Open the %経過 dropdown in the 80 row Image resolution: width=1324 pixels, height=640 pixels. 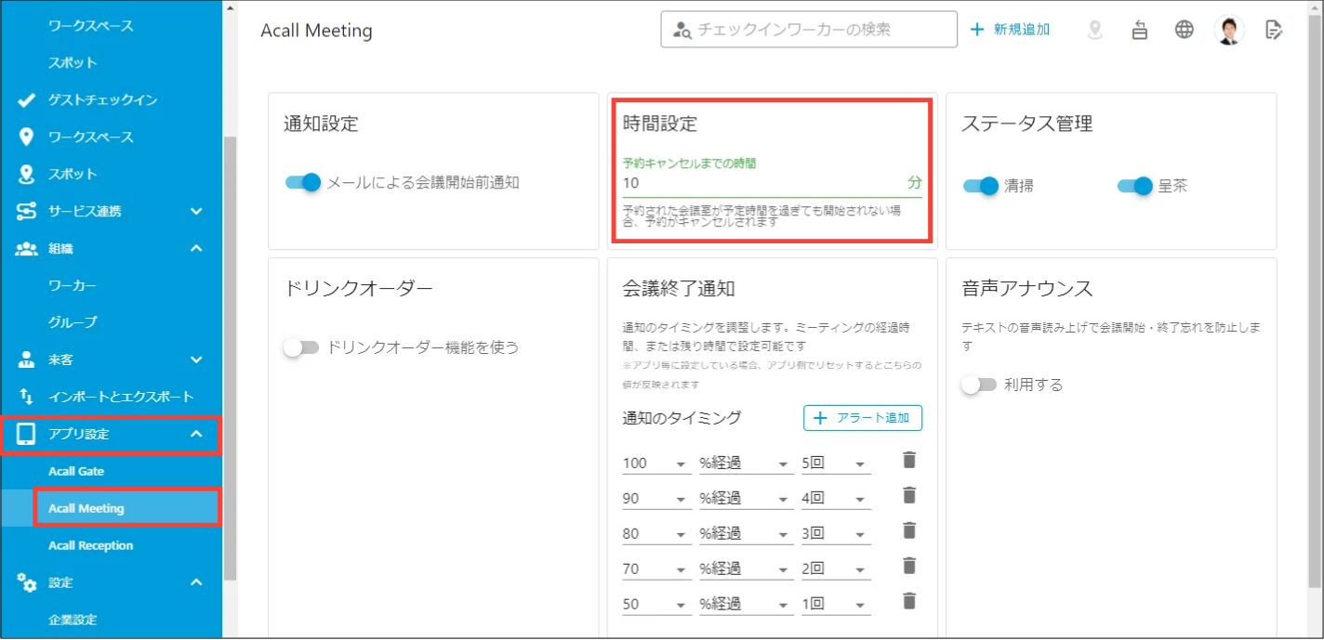(747, 534)
